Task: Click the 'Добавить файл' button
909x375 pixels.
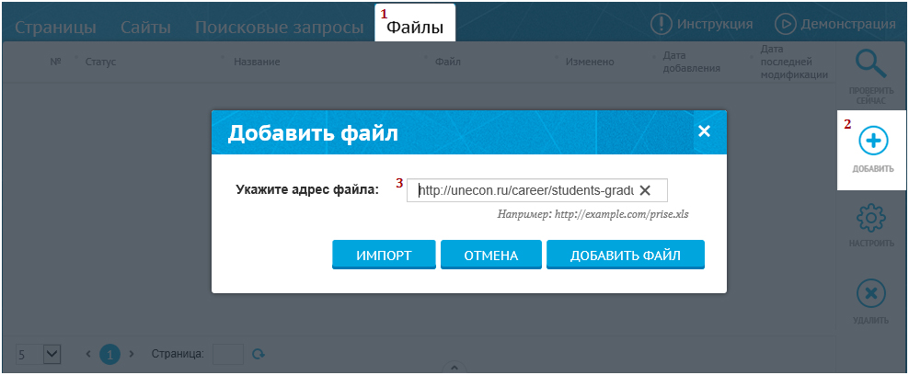Action: [625, 256]
